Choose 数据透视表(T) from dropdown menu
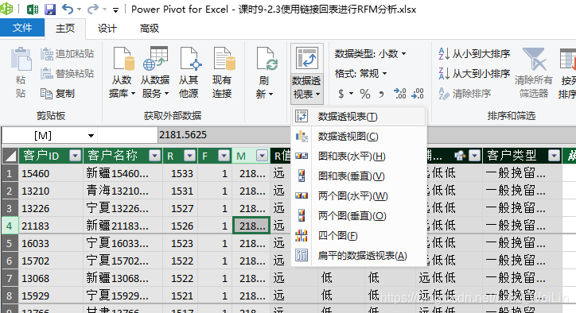Viewport: 576px width, 313px height. point(359,117)
